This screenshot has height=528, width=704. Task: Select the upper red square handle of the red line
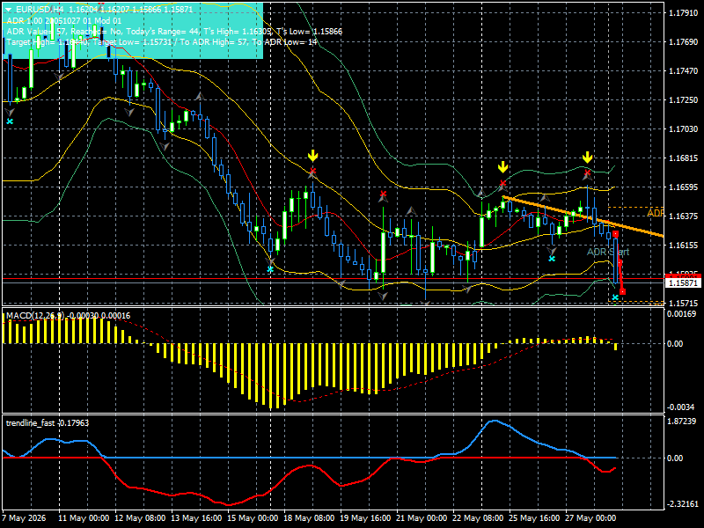tap(615, 234)
